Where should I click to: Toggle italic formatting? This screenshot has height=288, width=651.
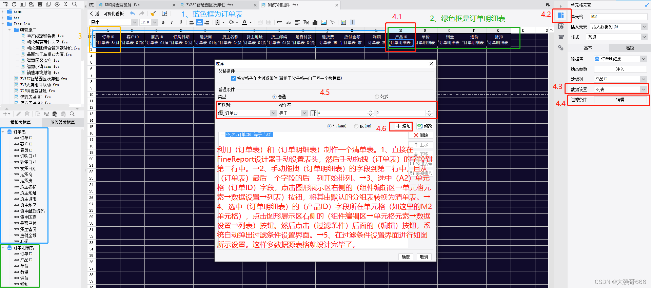(x=172, y=22)
